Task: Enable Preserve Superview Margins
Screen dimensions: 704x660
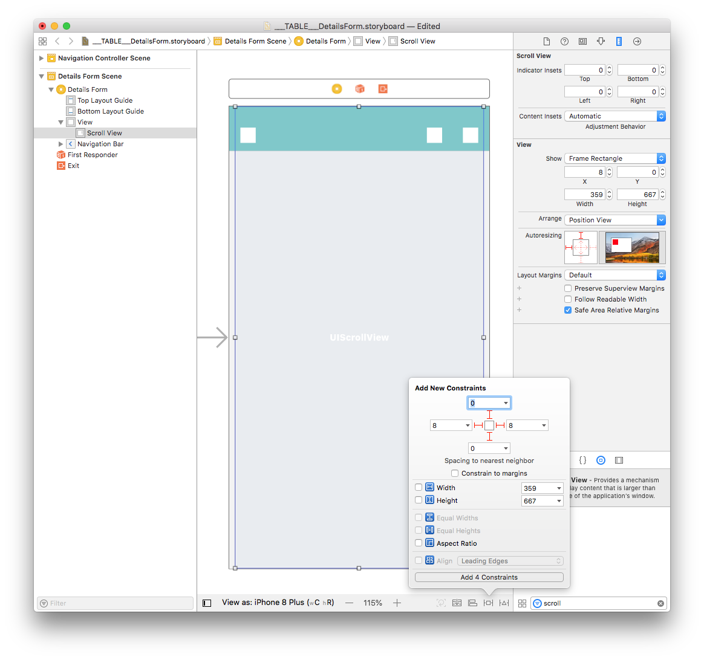Action: point(568,288)
